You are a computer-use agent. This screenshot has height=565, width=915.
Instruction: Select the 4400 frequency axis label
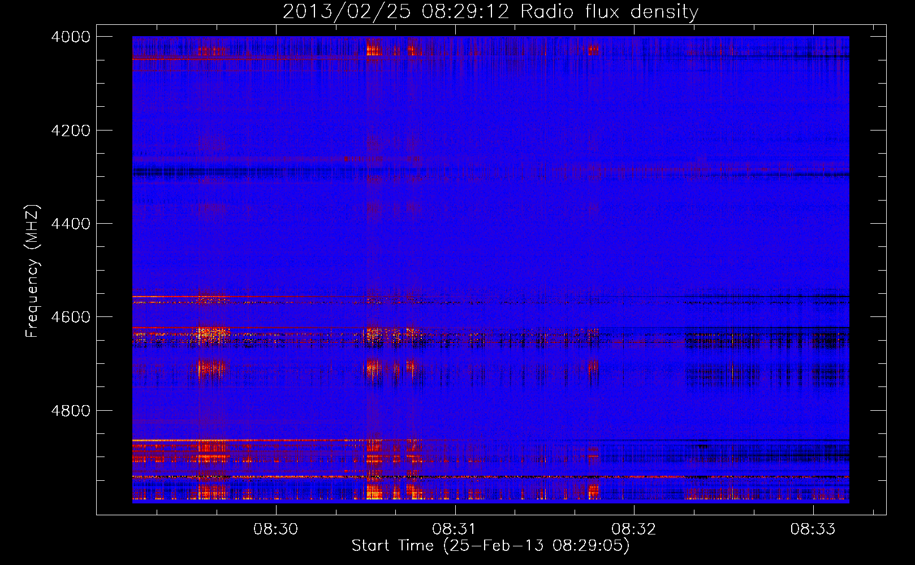click(x=71, y=224)
